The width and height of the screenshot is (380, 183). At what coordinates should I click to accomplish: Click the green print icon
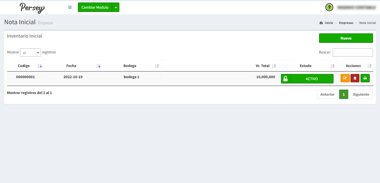coord(365,78)
